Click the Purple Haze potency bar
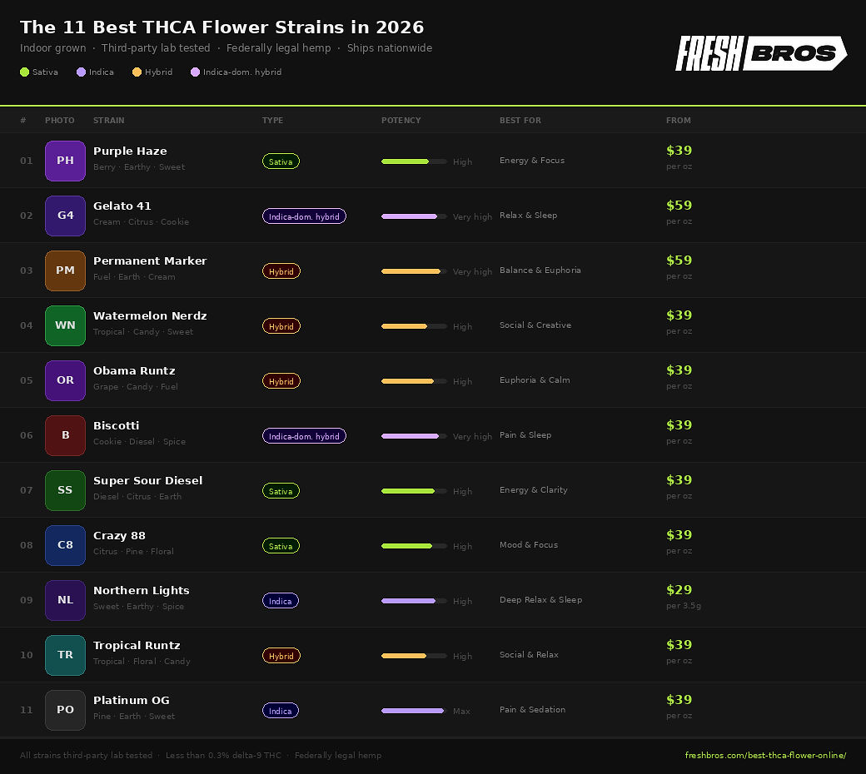The width and height of the screenshot is (866, 774). [414, 161]
